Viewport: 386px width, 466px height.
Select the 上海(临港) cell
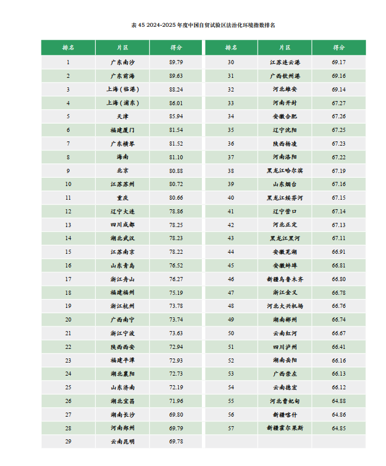[x=122, y=89]
